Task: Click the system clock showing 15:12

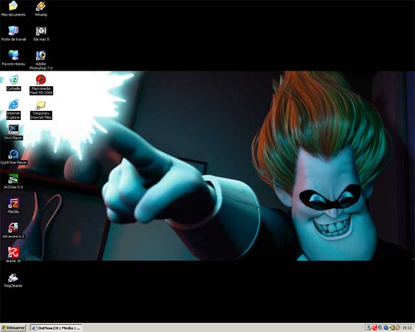Action: [x=407, y=327]
